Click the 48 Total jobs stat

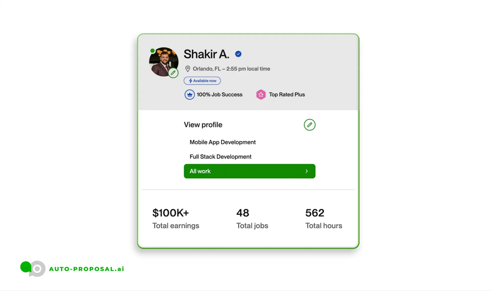(x=252, y=219)
